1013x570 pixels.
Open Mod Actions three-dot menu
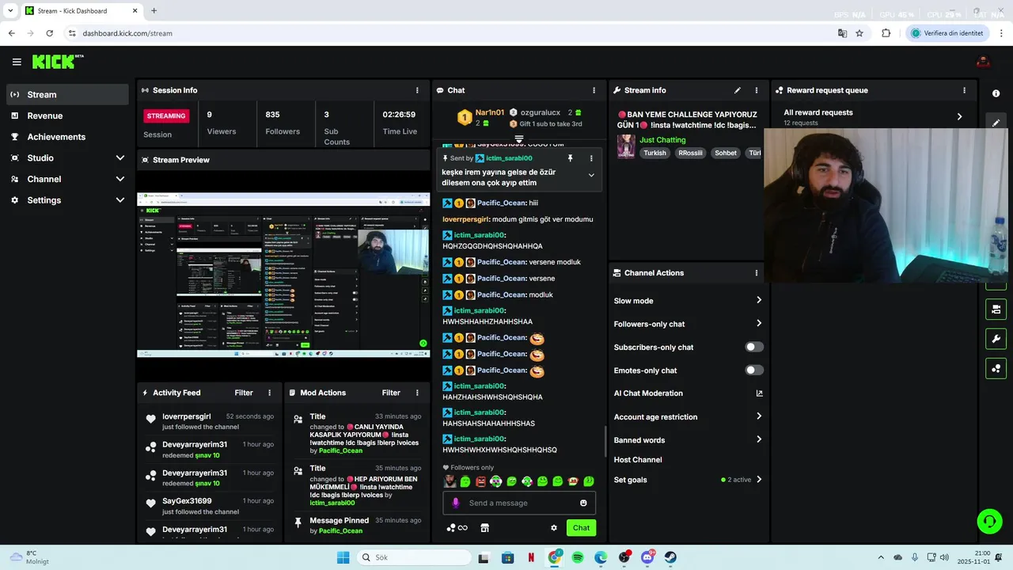(417, 393)
